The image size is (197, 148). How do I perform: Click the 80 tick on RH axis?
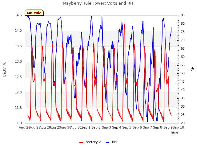pyautogui.click(x=183, y=23)
